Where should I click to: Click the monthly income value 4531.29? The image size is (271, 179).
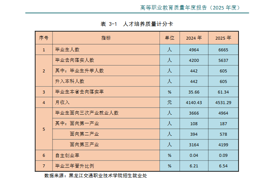[223, 103]
